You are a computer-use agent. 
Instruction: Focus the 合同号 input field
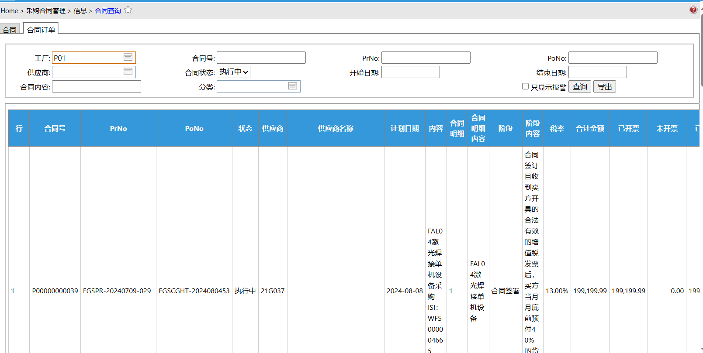tap(261, 58)
